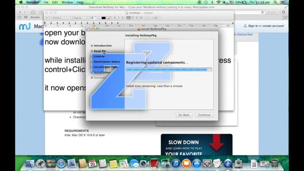The image size is (304, 171).
Task: Toggle italic in TextEdit toolbar
Action: (x=119, y=18)
